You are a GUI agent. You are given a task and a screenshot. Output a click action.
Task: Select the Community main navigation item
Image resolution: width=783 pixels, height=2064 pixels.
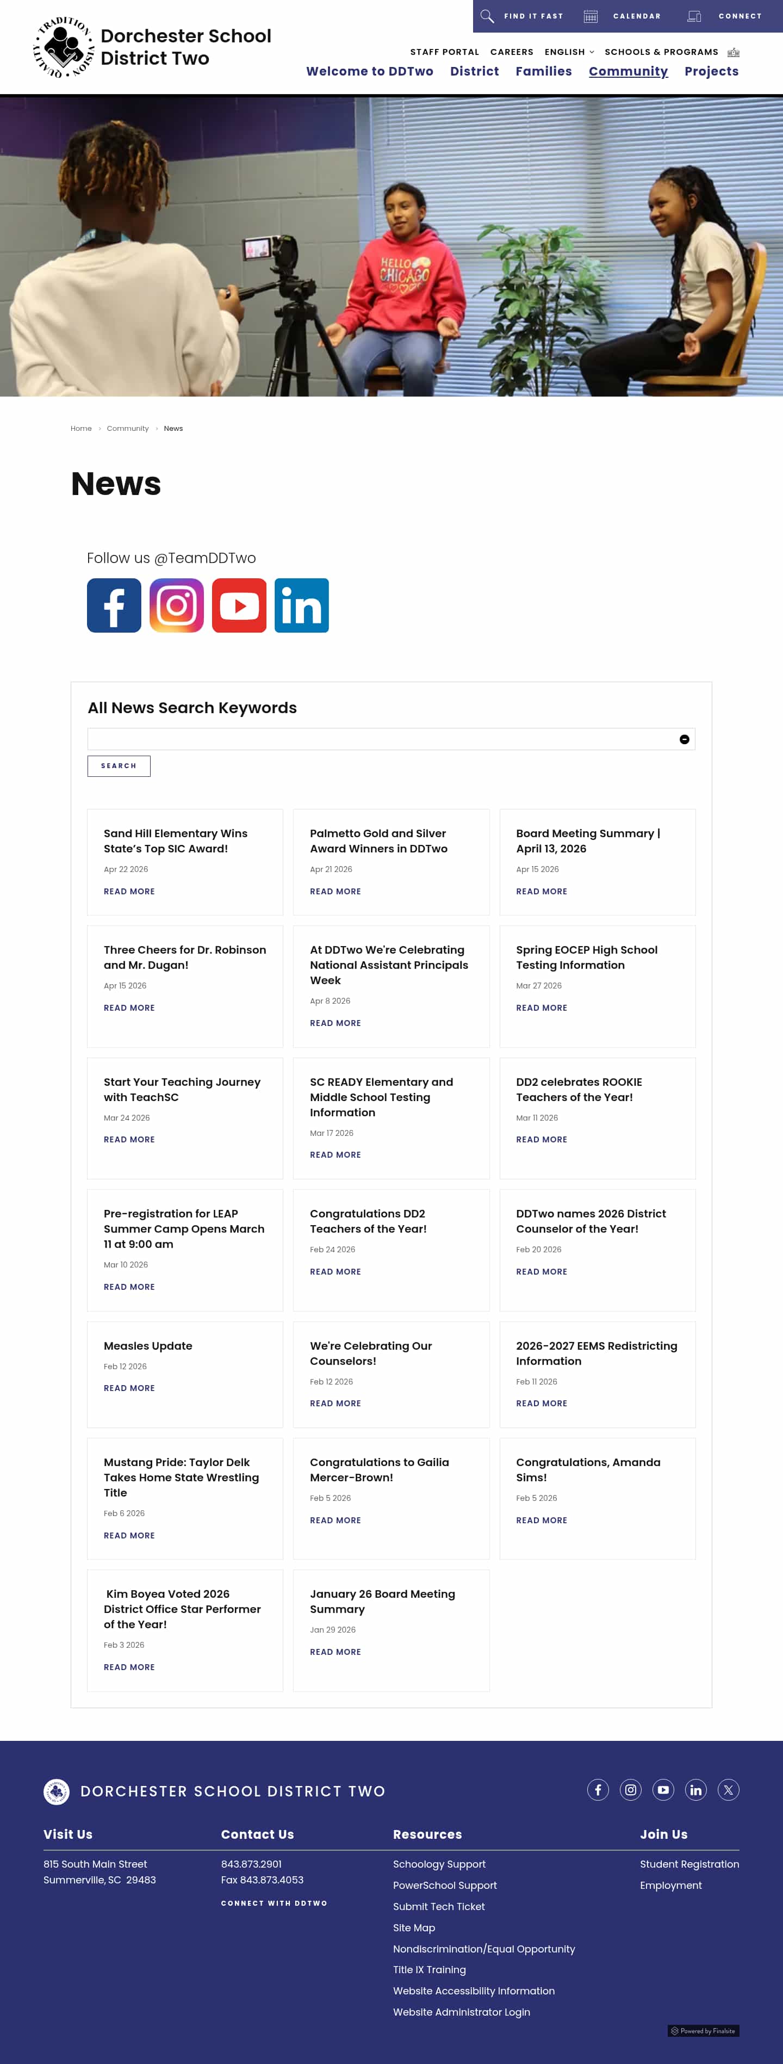(627, 71)
